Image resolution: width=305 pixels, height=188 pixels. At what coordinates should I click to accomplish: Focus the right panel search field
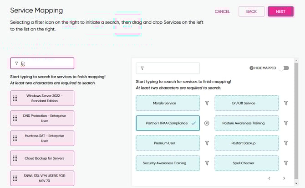[168, 68]
